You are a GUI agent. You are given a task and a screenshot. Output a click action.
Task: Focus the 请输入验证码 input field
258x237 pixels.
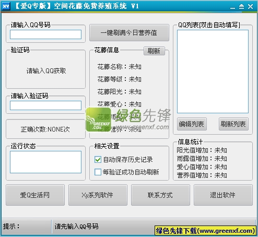45,105
